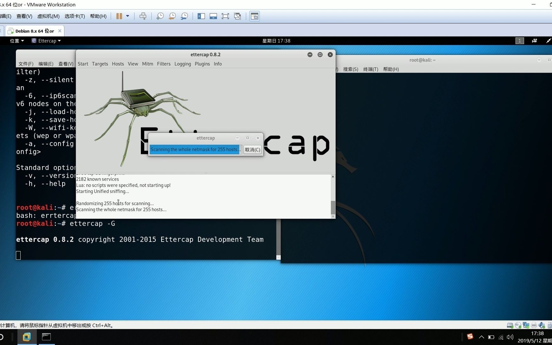Switch to the Debian 8.x 64 位or VM tab

35,31
